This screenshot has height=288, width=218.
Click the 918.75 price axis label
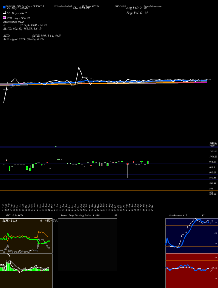[213, 178]
